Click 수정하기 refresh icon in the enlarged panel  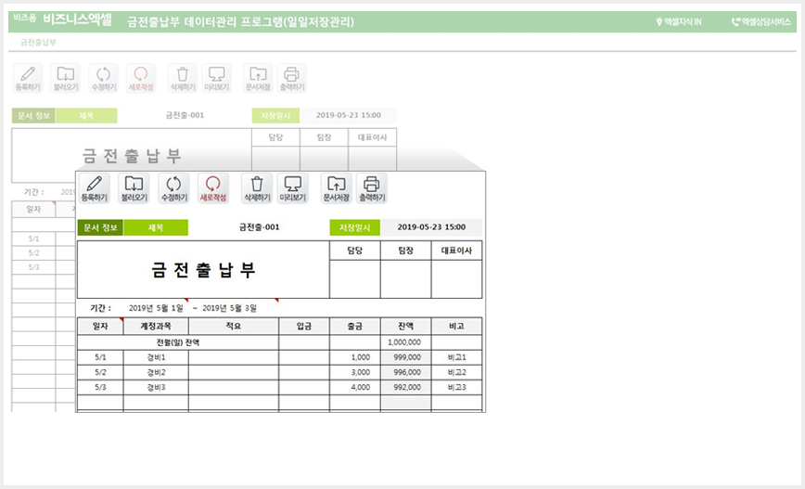(173, 188)
